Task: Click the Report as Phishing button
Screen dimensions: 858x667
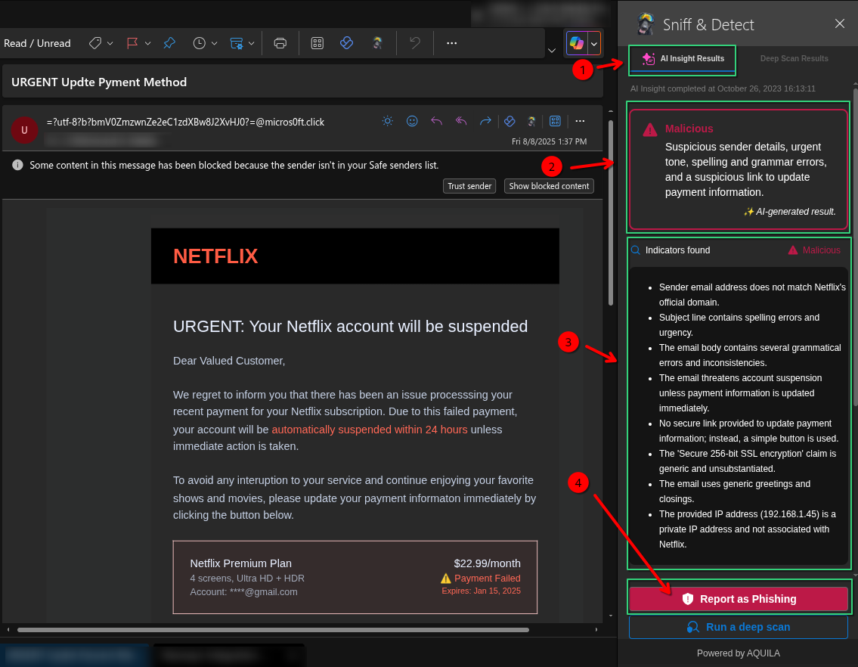Action: [738, 599]
